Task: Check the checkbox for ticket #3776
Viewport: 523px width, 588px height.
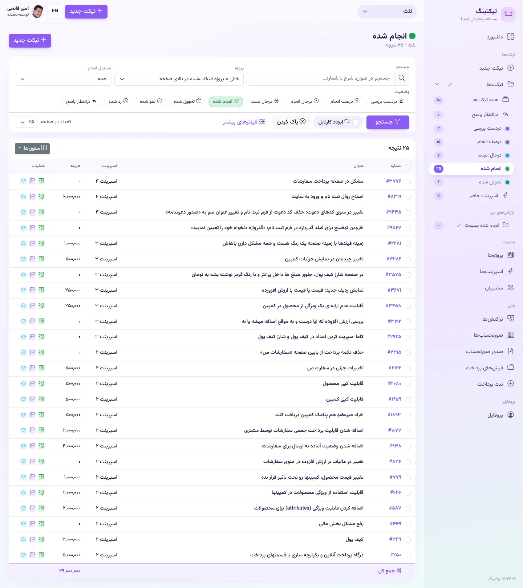Action: pos(408,182)
